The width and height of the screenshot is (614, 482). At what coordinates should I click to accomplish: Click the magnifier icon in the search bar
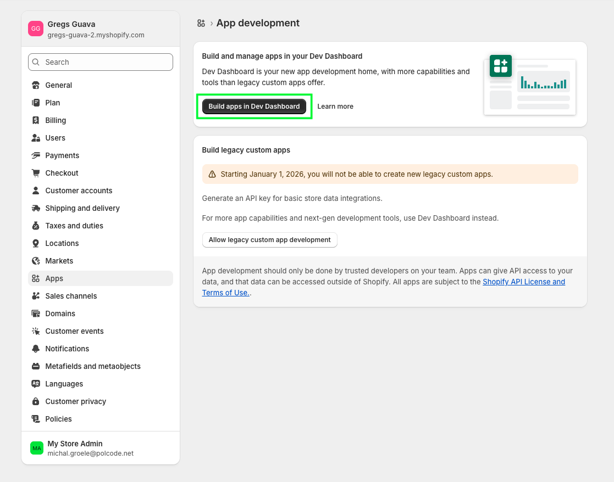[x=35, y=62]
